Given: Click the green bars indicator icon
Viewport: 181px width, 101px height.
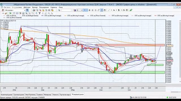Looking at the screenshot, I should (x=131, y=10).
